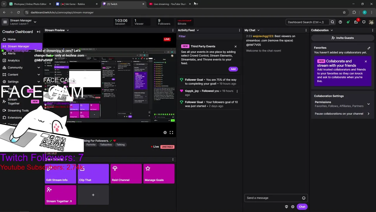376x212 pixels.
Task: Open Quick Actions panel options menu
Action: tap(173, 159)
